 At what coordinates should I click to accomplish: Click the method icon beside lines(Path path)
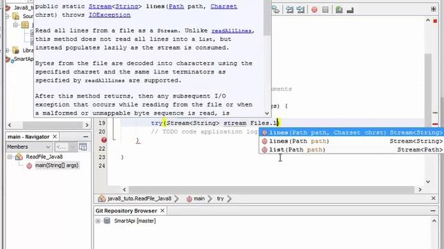[x=264, y=141]
